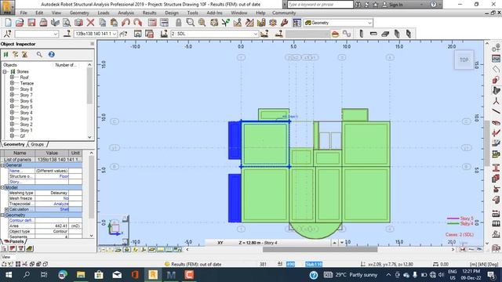Image resolution: width=502 pixels, height=282 pixels.
Task: Click Object Inspector blue help icon
Action: point(51,54)
